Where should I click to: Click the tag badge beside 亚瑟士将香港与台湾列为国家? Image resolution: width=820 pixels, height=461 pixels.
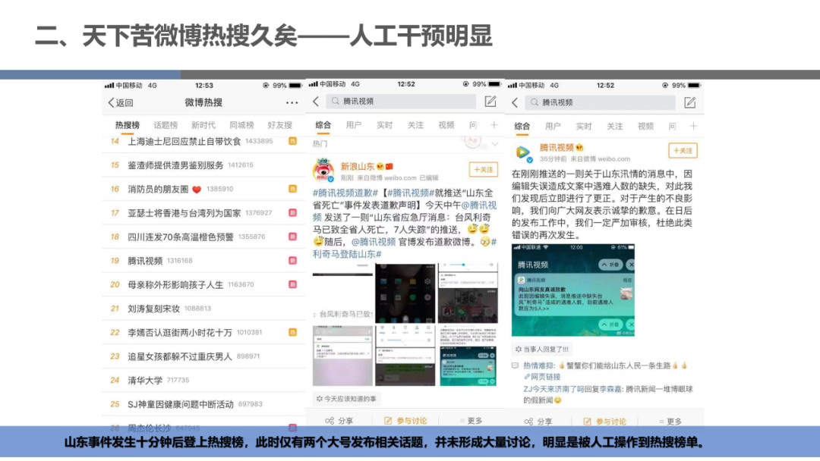click(293, 213)
